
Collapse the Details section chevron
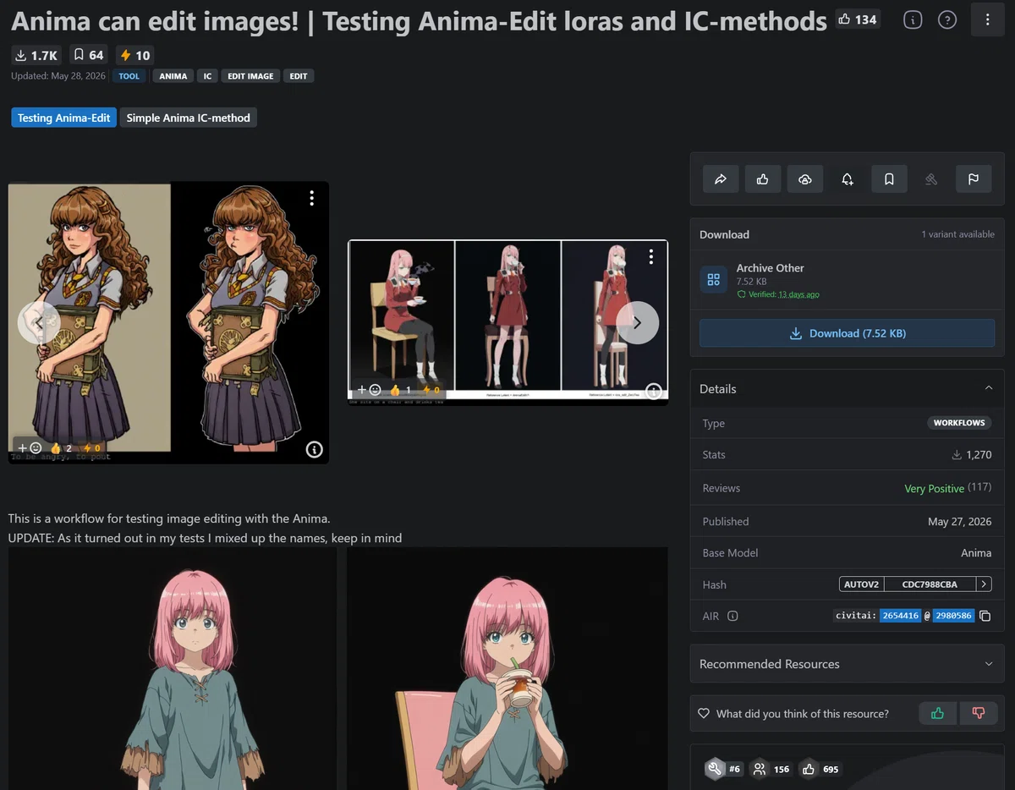pyautogui.click(x=989, y=388)
